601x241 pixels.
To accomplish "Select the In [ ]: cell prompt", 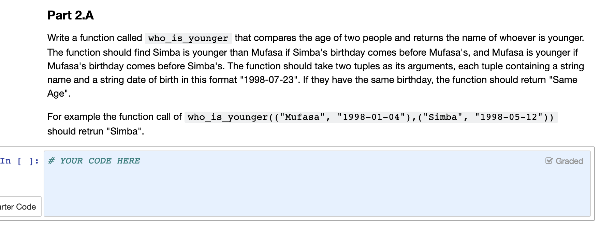I will coord(19,160).
